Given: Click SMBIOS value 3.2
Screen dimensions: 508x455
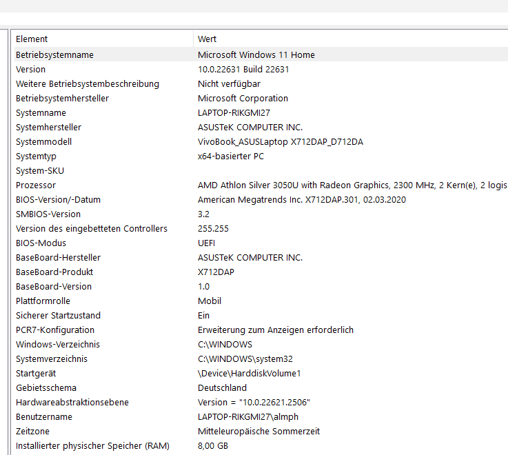Looking at the screenshot, I should (x=203, y=214).
